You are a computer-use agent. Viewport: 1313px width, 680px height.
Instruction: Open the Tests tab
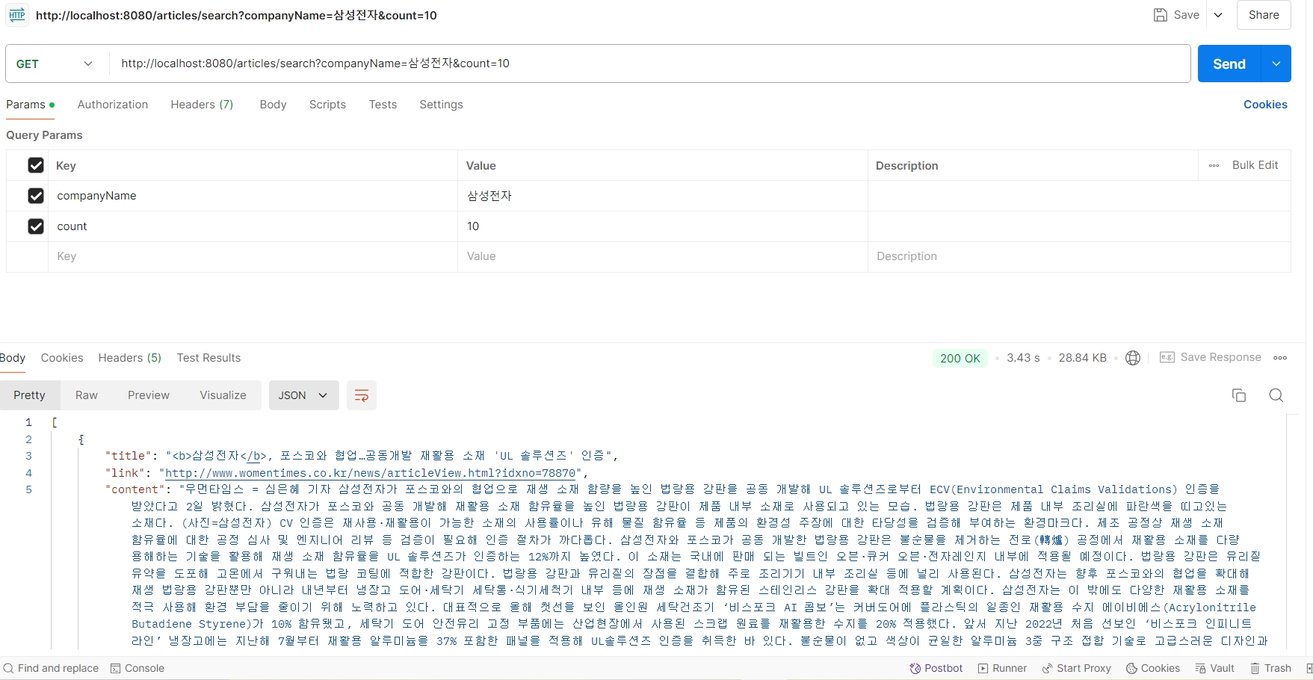point(383,105)
